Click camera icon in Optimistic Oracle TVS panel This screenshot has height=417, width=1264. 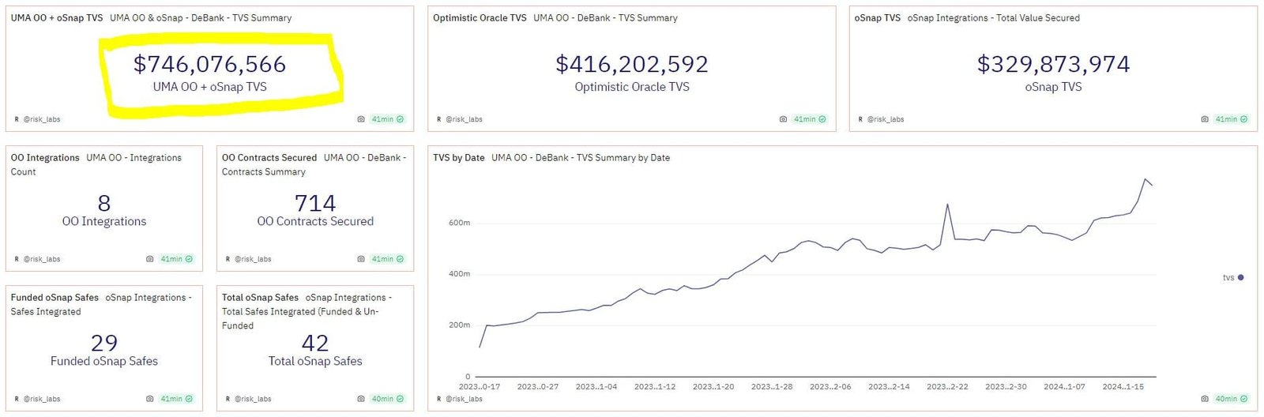pos(783,119)
